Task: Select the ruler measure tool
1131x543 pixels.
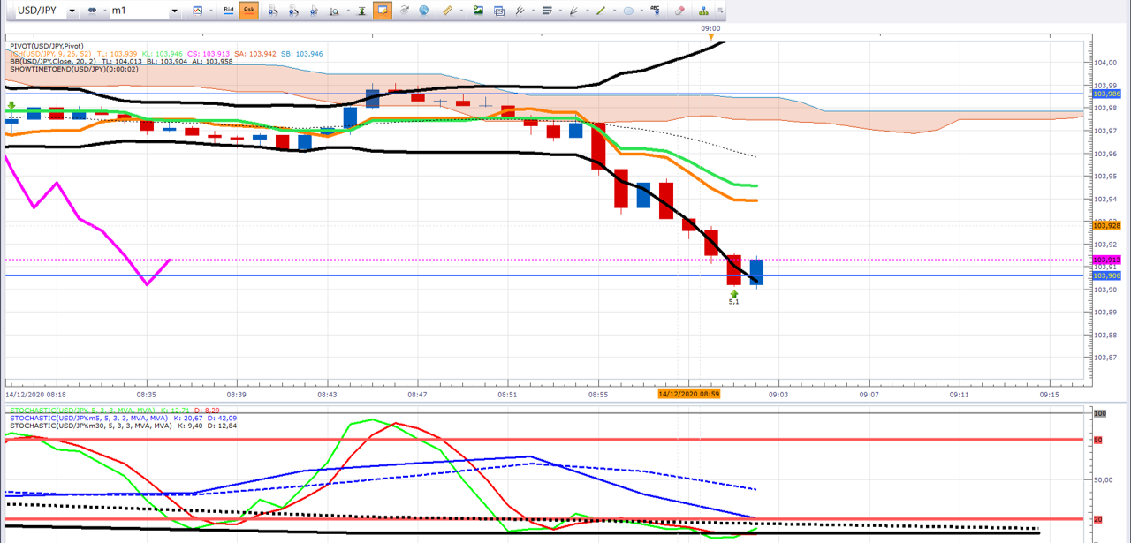Action: pyautogui.click(x=447, y=11)
